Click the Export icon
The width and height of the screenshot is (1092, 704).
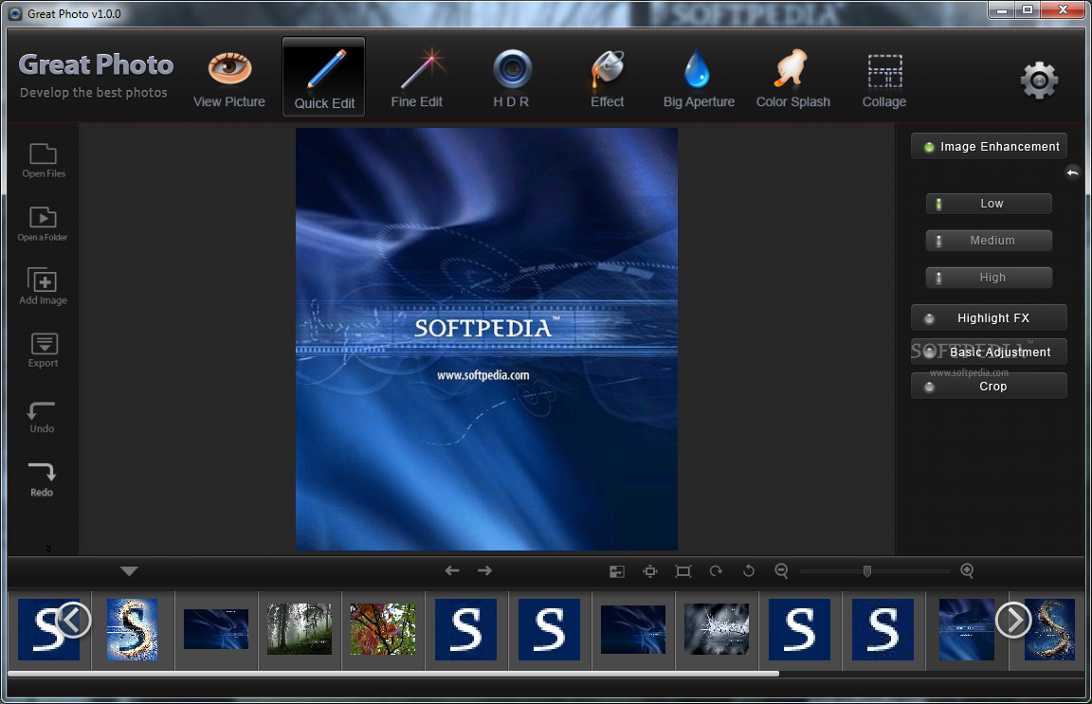click(x=44, y=350)
